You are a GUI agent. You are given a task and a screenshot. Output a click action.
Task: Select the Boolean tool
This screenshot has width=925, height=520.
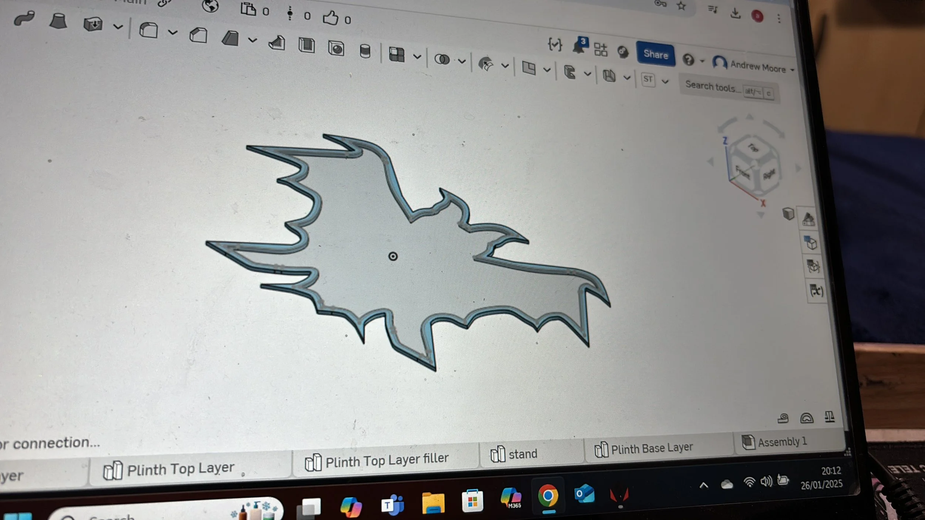click(x=442, y=59)
